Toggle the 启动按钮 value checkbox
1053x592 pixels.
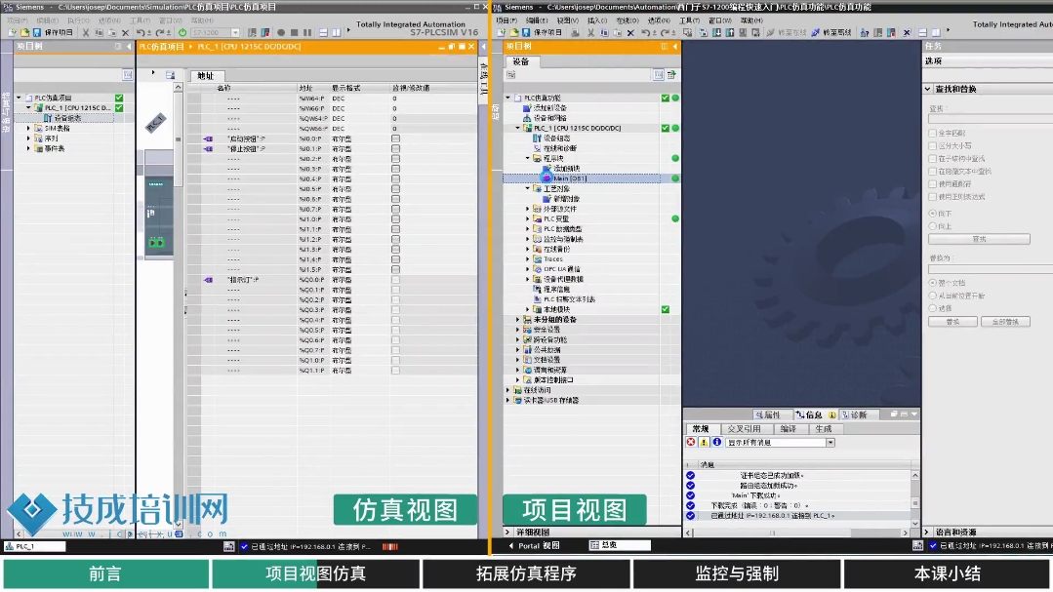pyautogui.click(x=395, y=138)
